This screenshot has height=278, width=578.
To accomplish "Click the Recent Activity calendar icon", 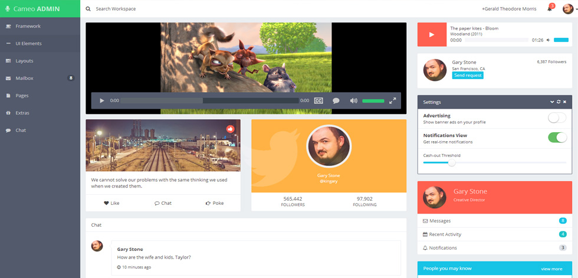I will click(425, 234).
